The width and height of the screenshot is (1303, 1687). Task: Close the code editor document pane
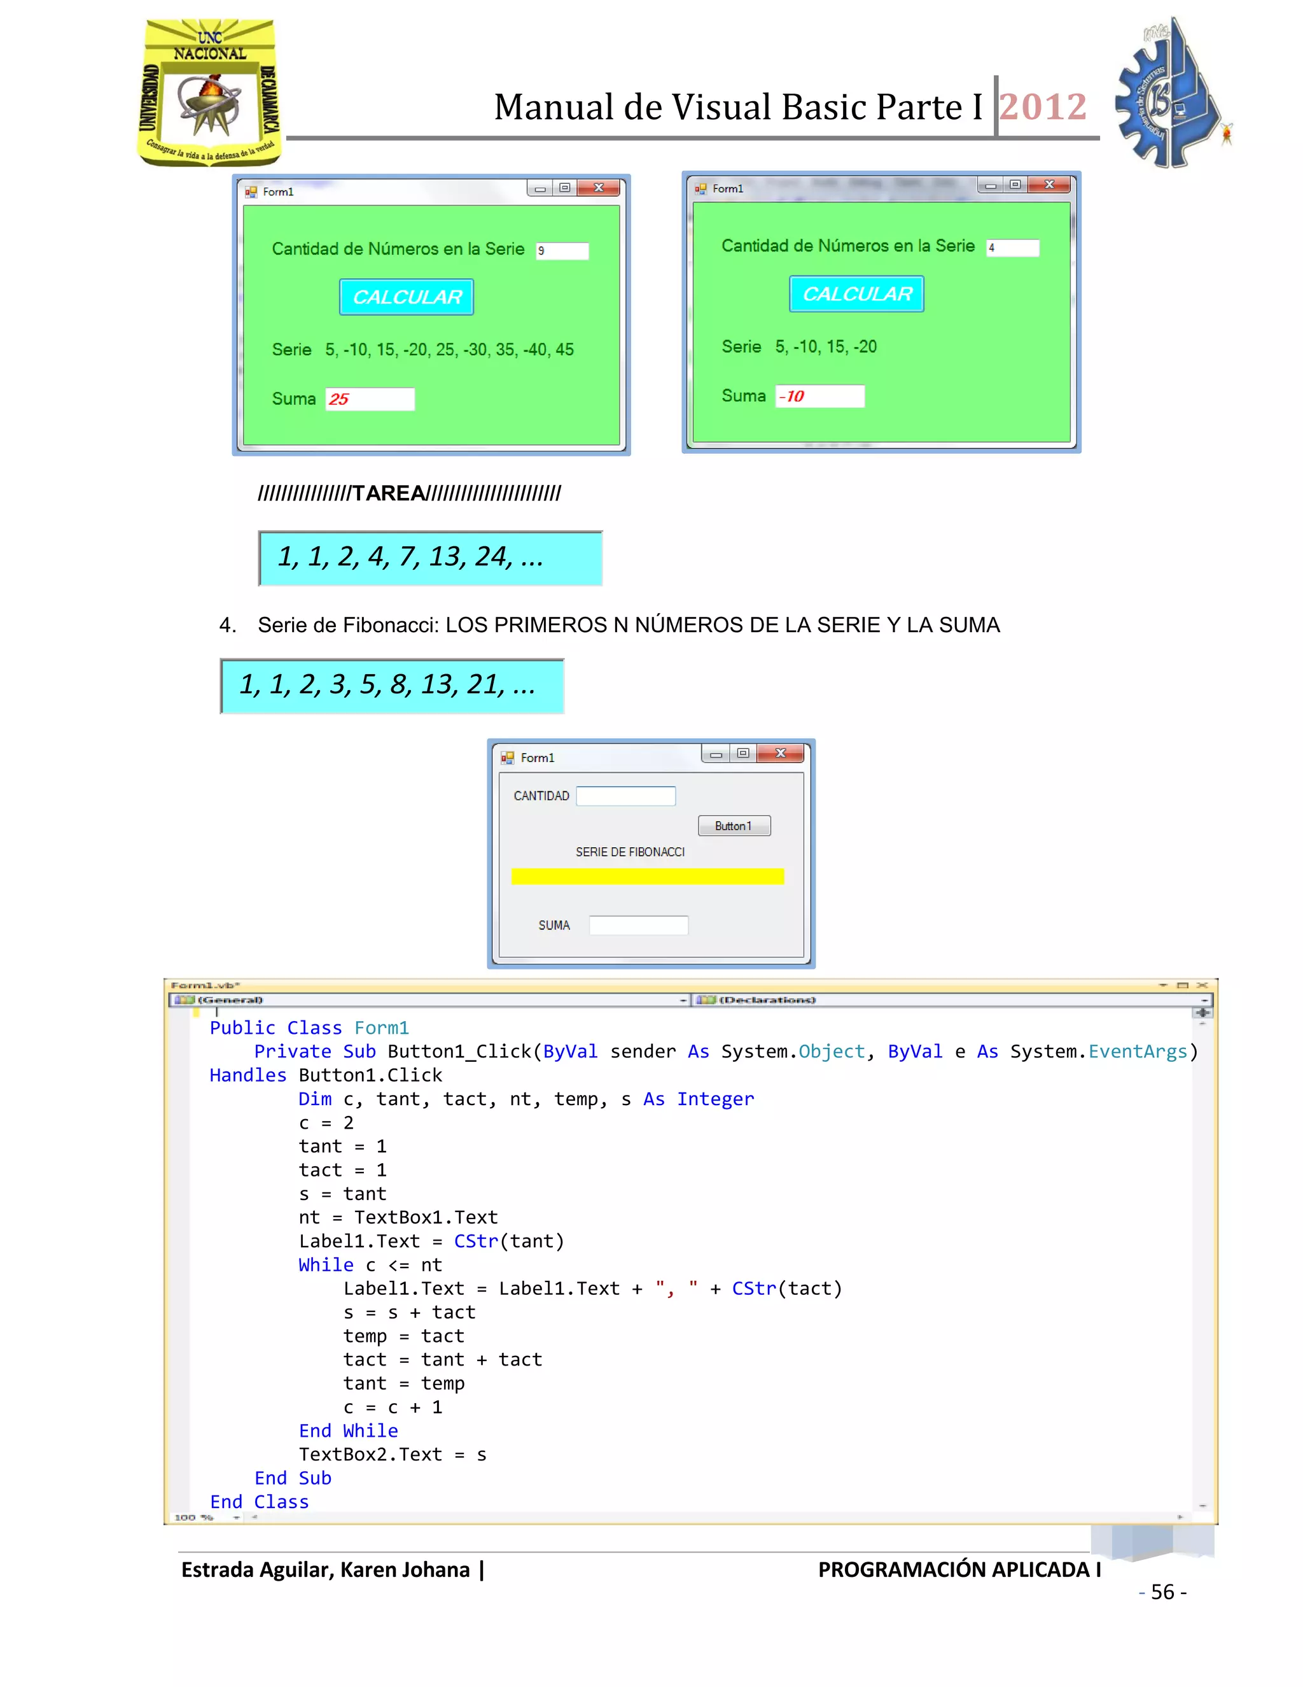click(1202, 985)
